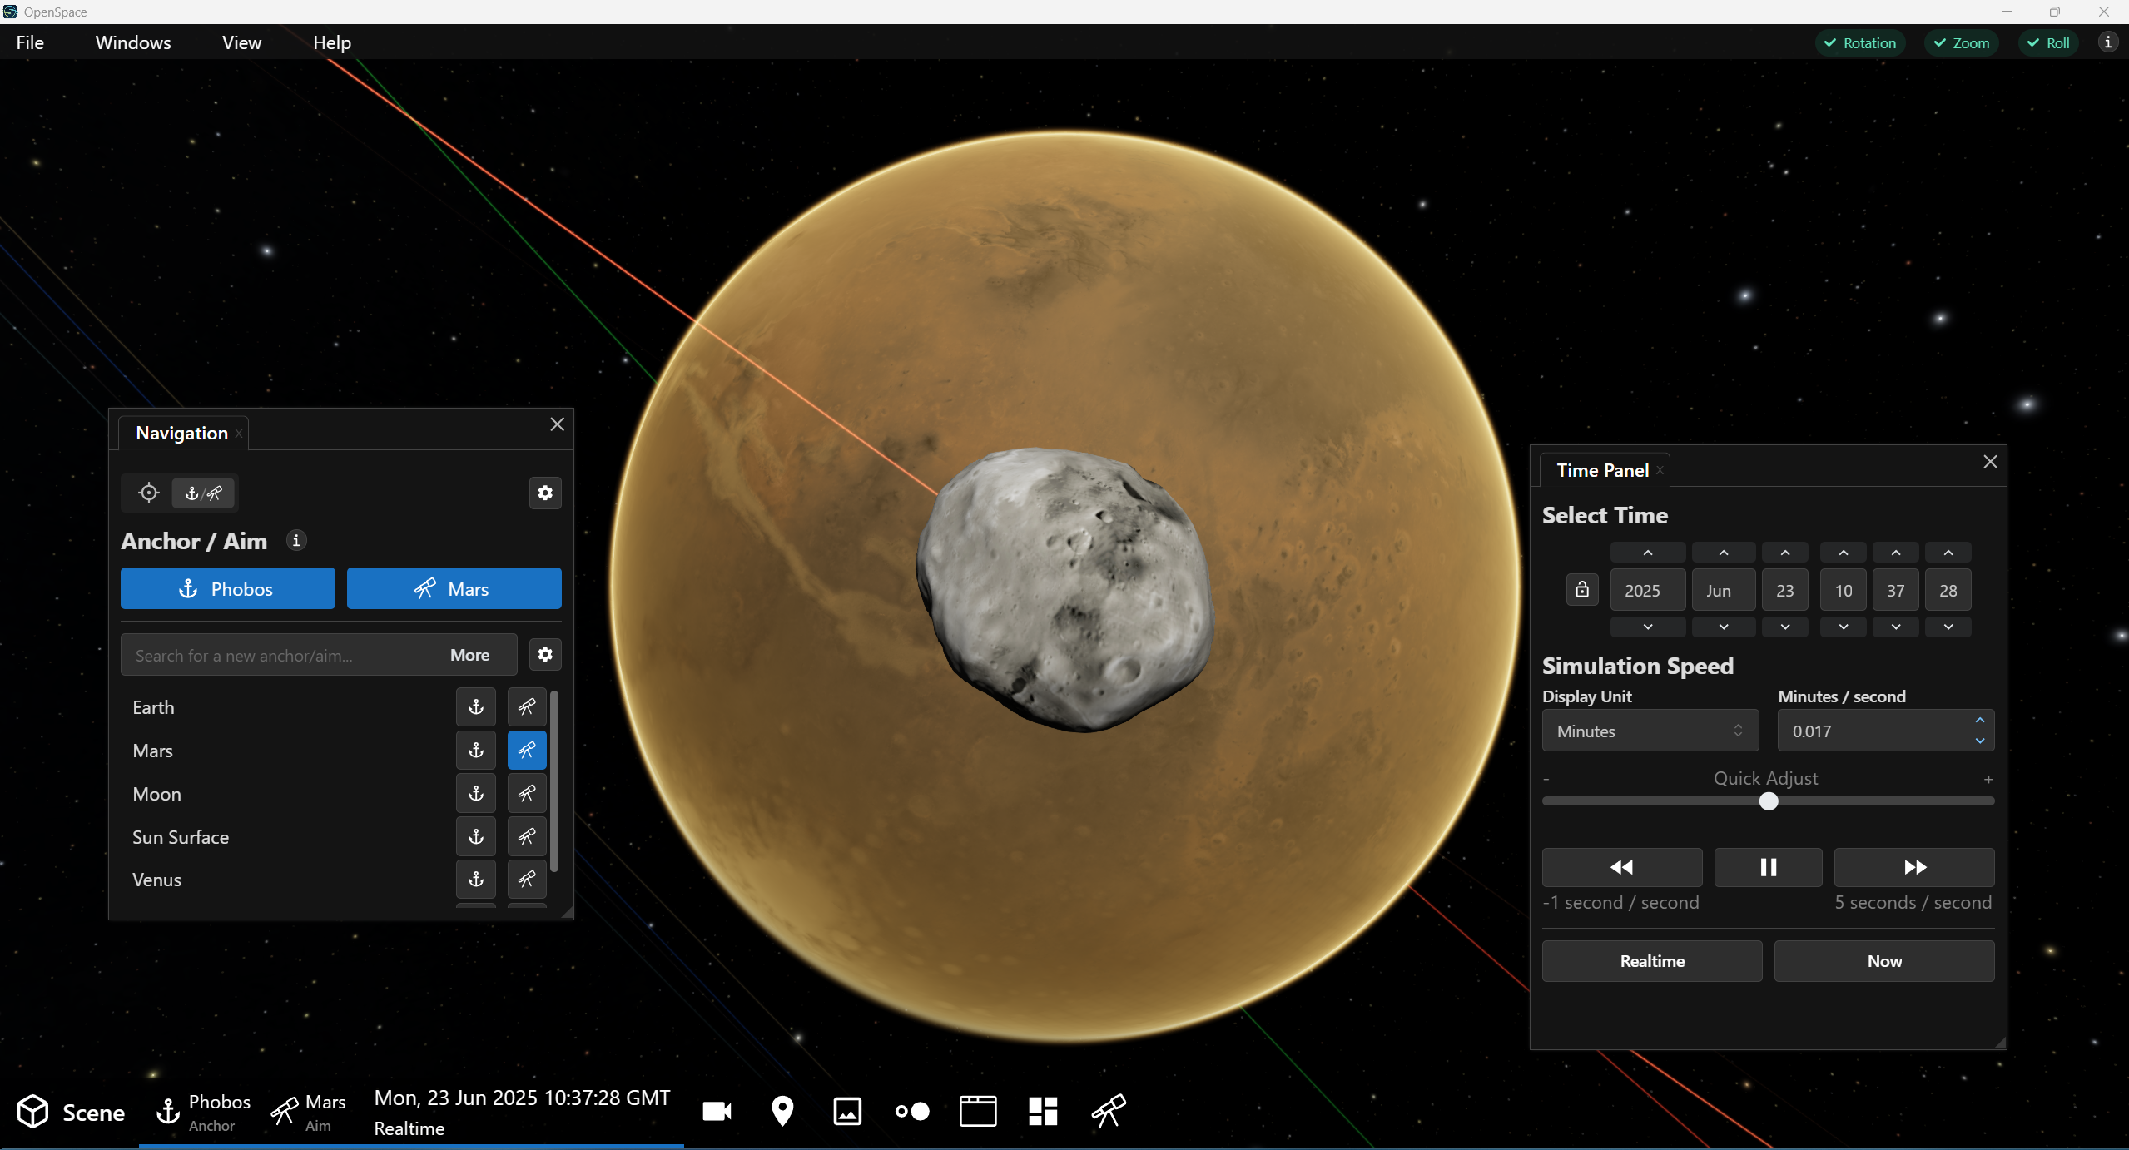Toggle the time lock icon
The width and height of the screenshot is (2129, 1150).
pos(1582,590)
